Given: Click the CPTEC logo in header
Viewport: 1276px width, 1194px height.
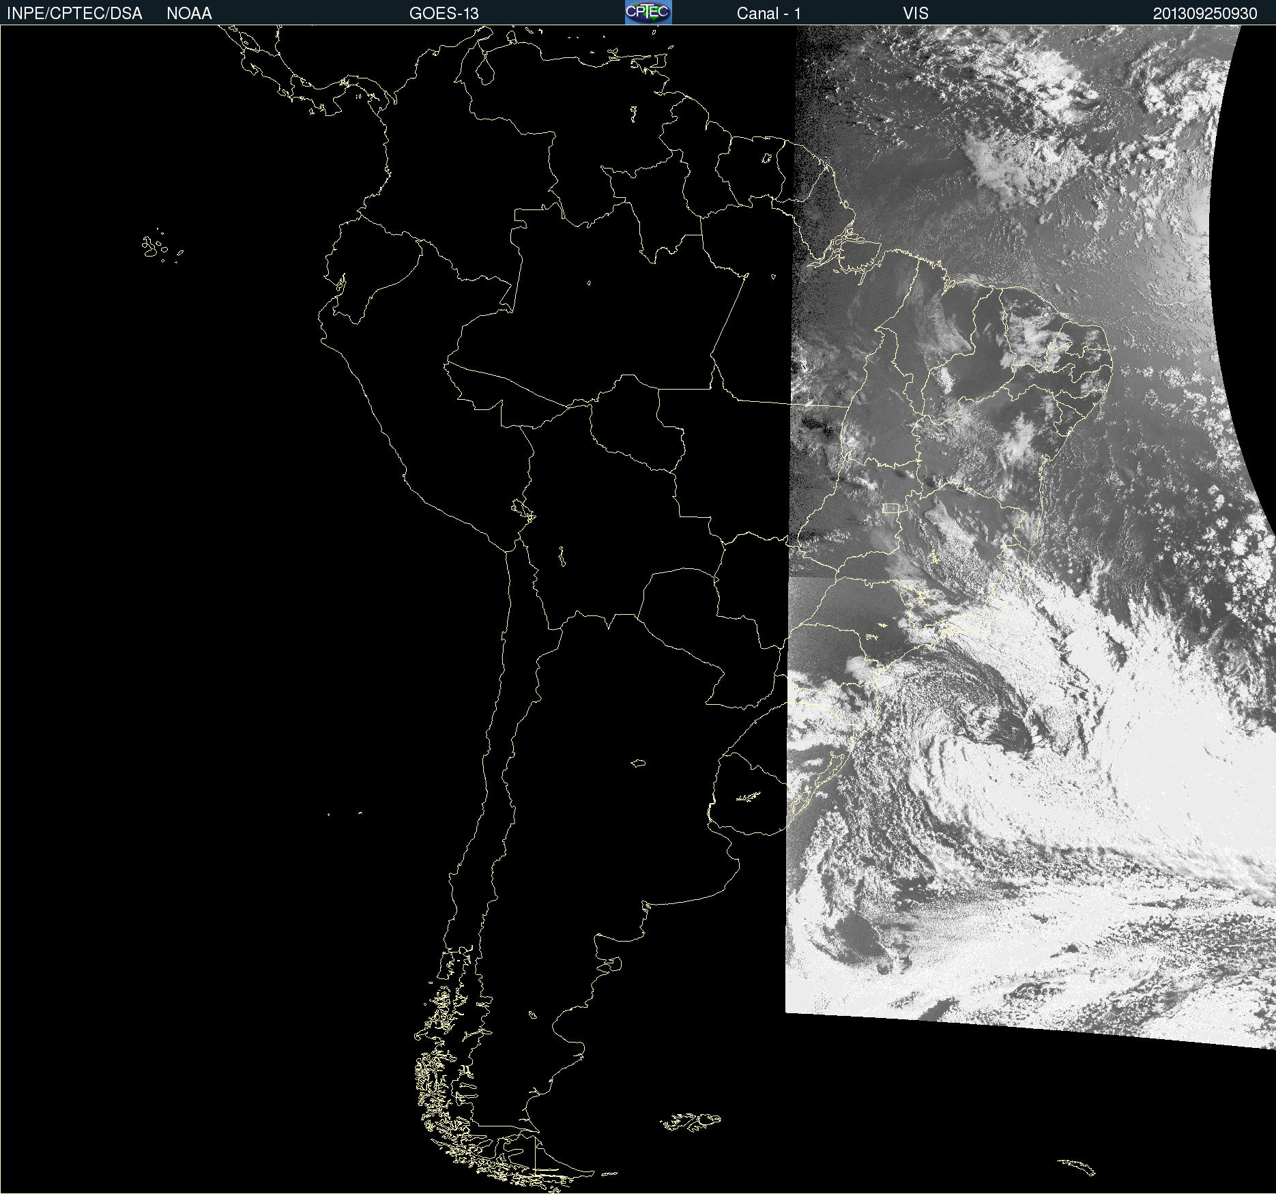Looking at the screenshot, I should coord(648,12).
